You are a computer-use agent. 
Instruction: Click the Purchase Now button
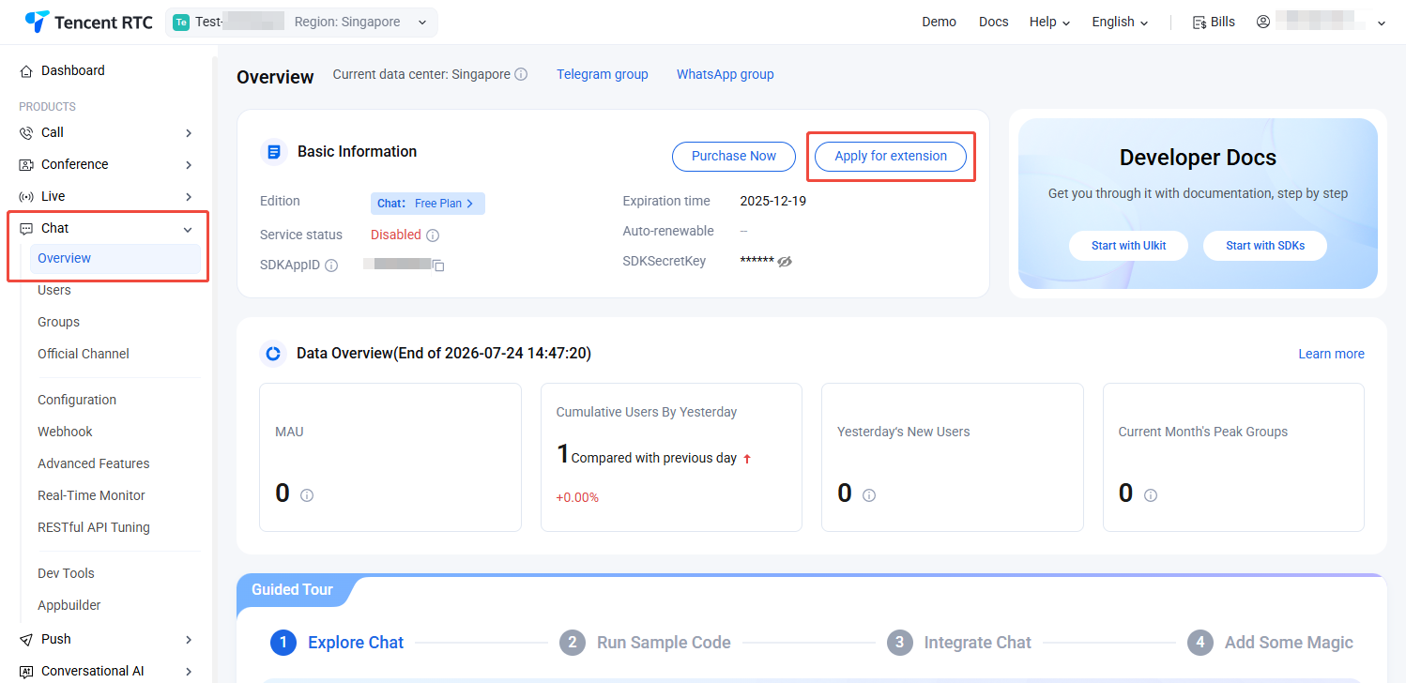tap(734, 157)
